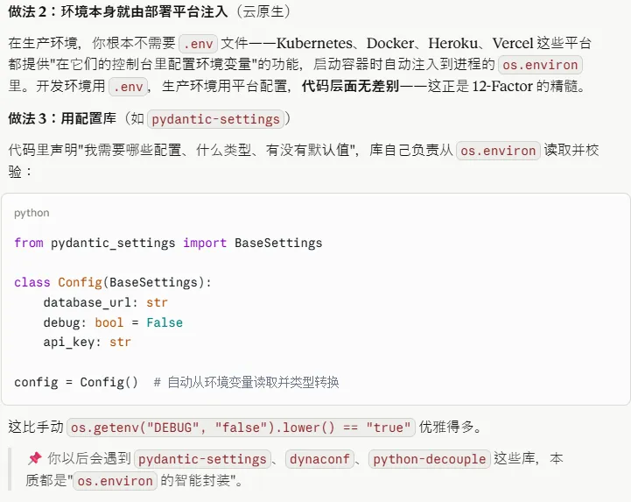Click the class Config definition line
Screen dimensions: 631x502
(x=113, y=282)
